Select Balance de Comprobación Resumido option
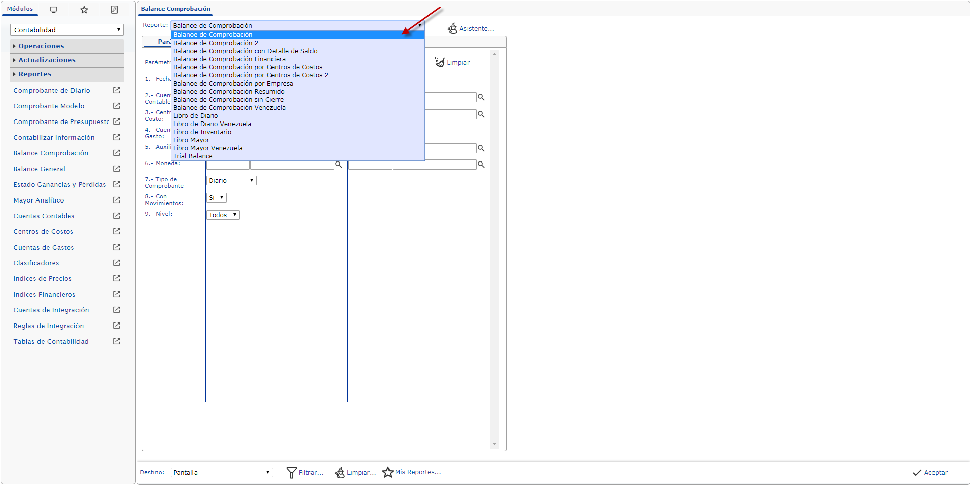Viewport: 972px width, 486px height. click(x=298, y=92)
